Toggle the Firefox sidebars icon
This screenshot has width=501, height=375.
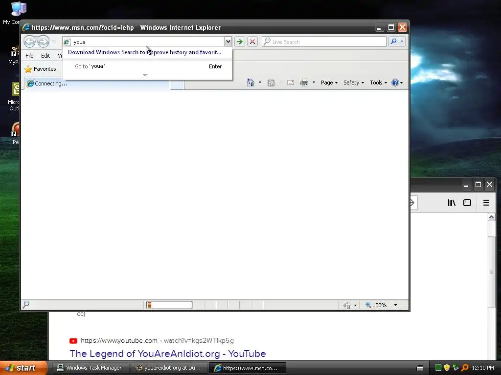coord(467,203)
